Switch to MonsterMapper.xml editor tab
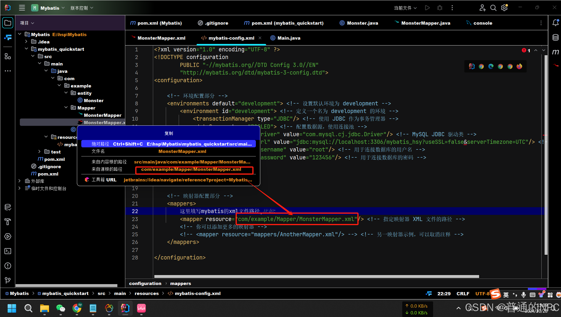 [x=158, y=38]
